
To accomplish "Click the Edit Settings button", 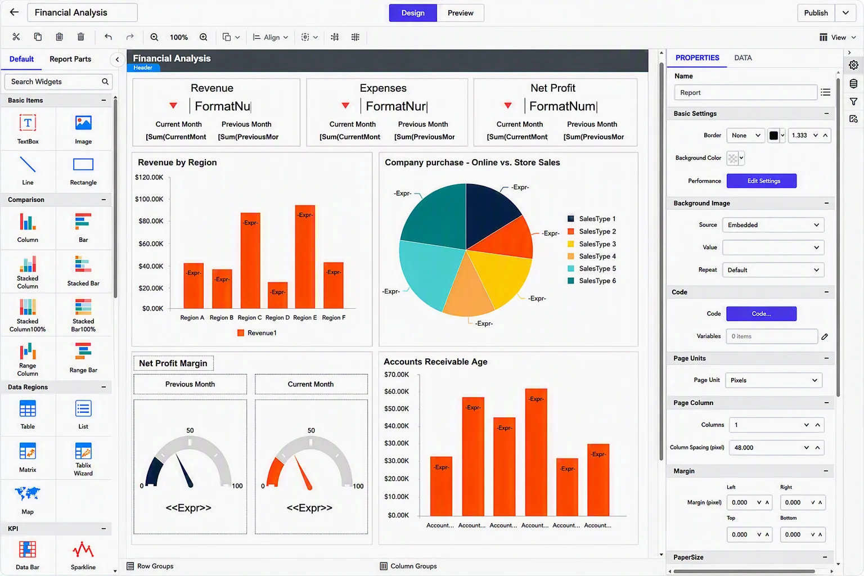I will [x=762, y=181].
